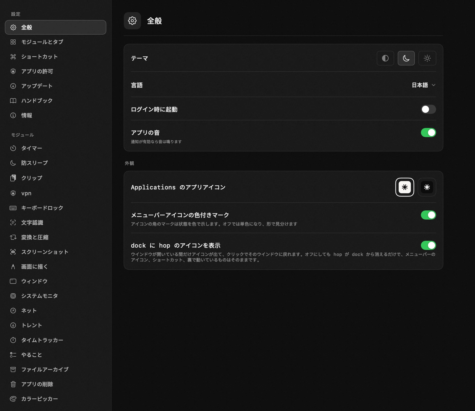Click the gear icon beside the 全般 heading

point(132,21)
